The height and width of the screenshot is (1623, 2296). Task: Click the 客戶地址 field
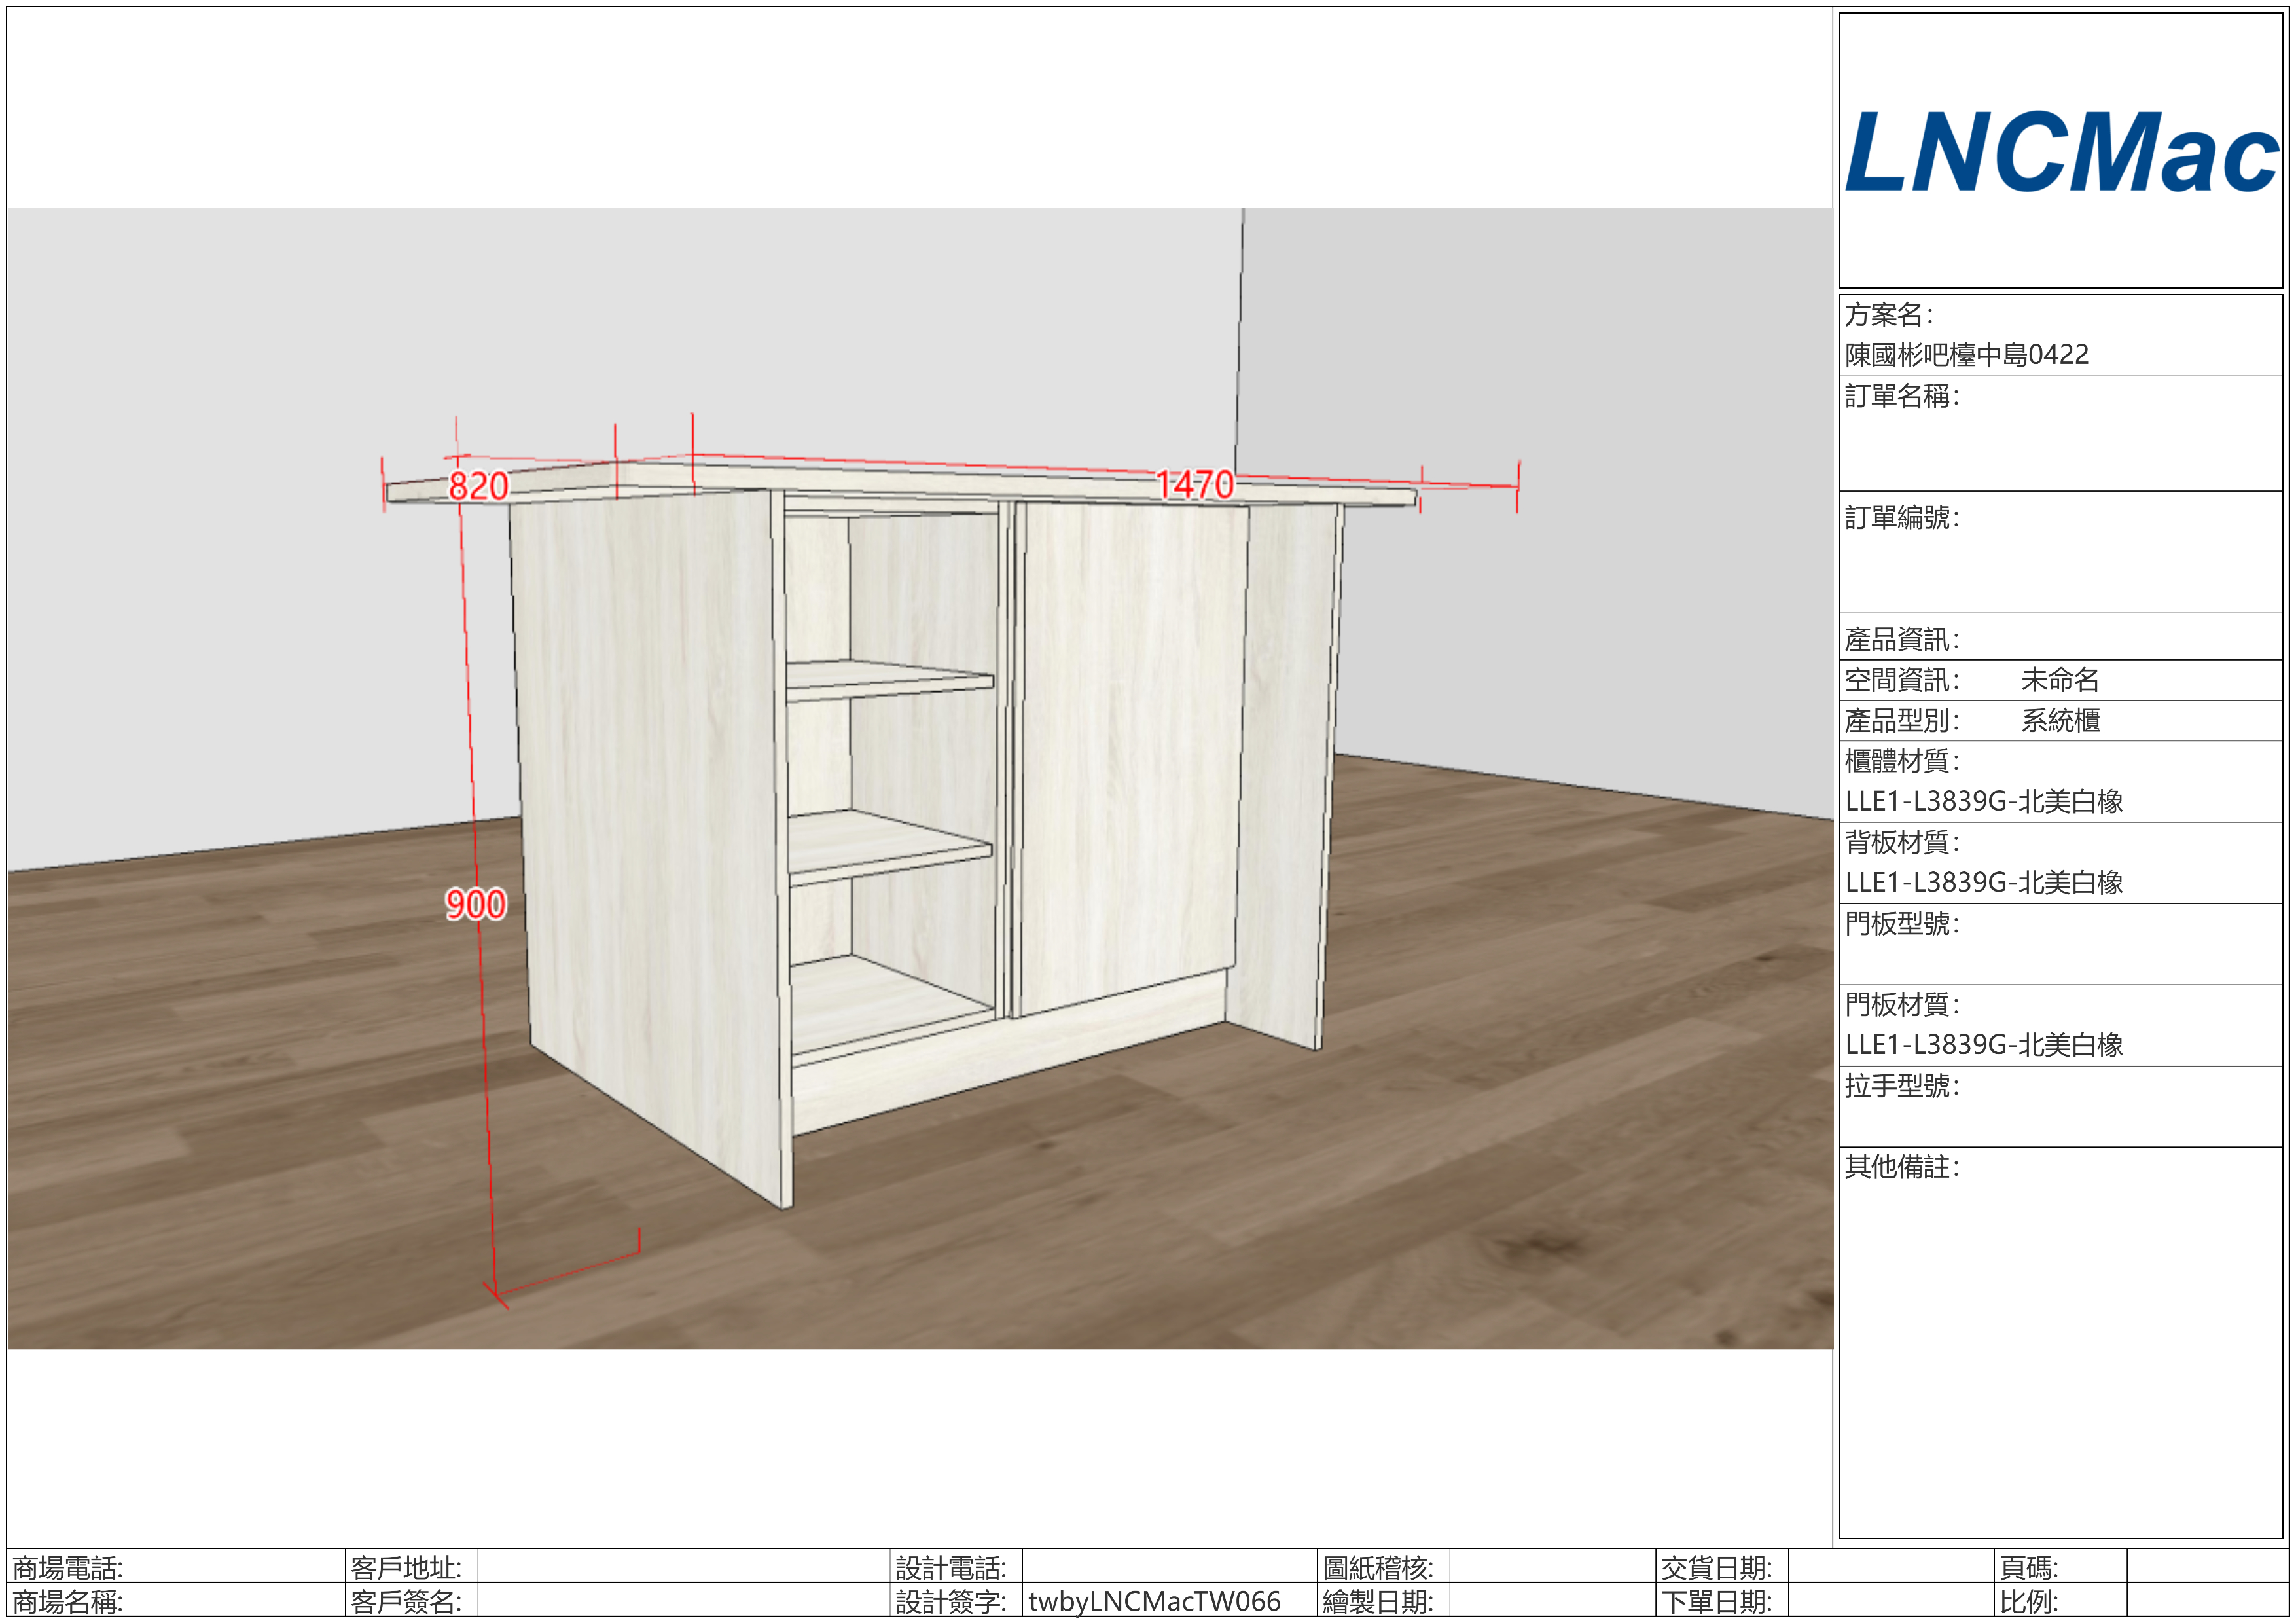point(684,1566)
